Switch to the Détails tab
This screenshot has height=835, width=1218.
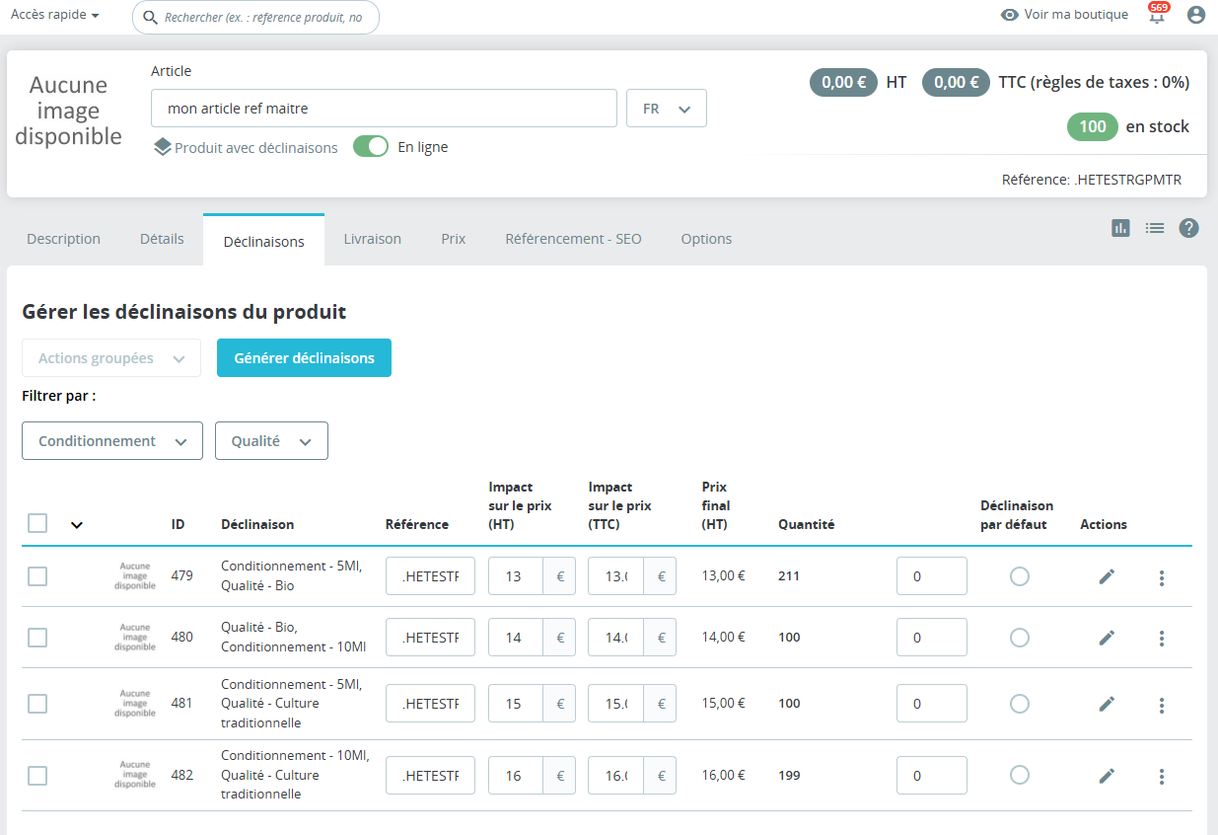point(162,239)
